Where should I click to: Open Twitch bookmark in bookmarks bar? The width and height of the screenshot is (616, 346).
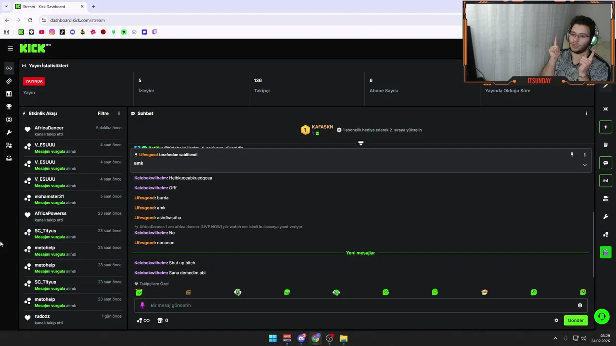(154, 32)
